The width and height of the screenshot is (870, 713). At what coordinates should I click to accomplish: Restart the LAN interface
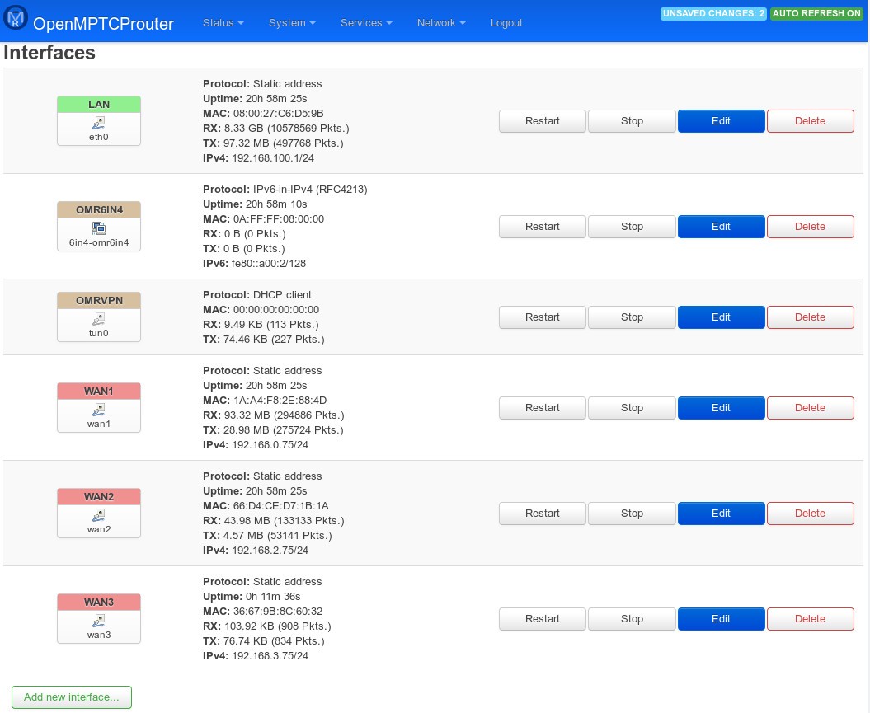click(x=542, y=121)
